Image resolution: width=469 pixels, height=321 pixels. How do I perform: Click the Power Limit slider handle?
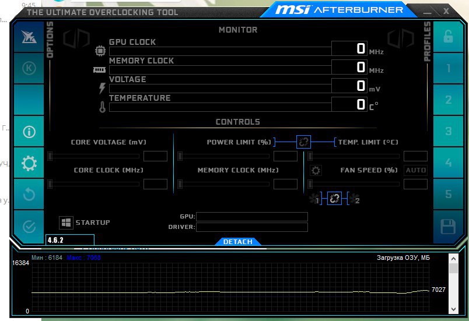(x=180, y=156)
